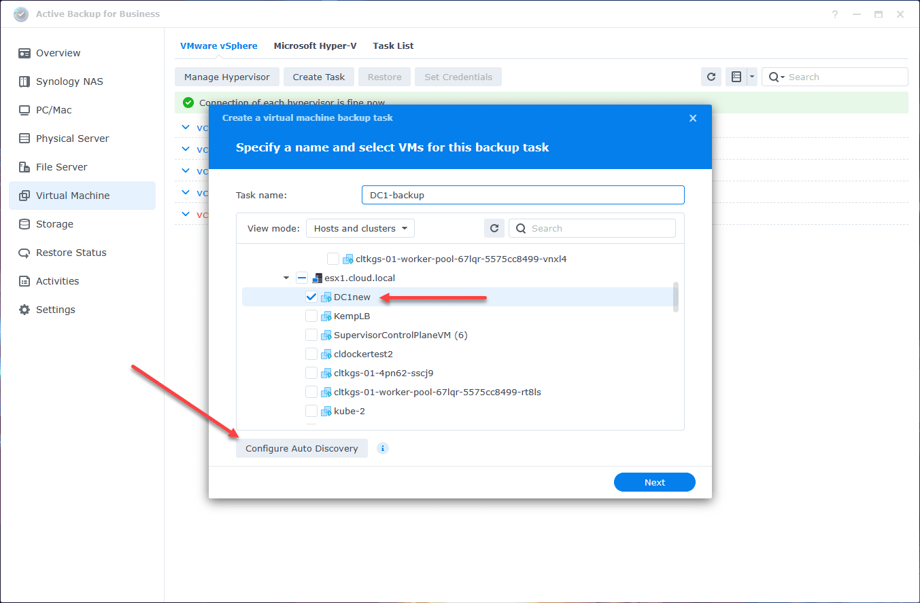Check the cltkgs-01-4pn62-sscj9 checkbox
This screenshot has width=920, height=603.
(311, 373)
